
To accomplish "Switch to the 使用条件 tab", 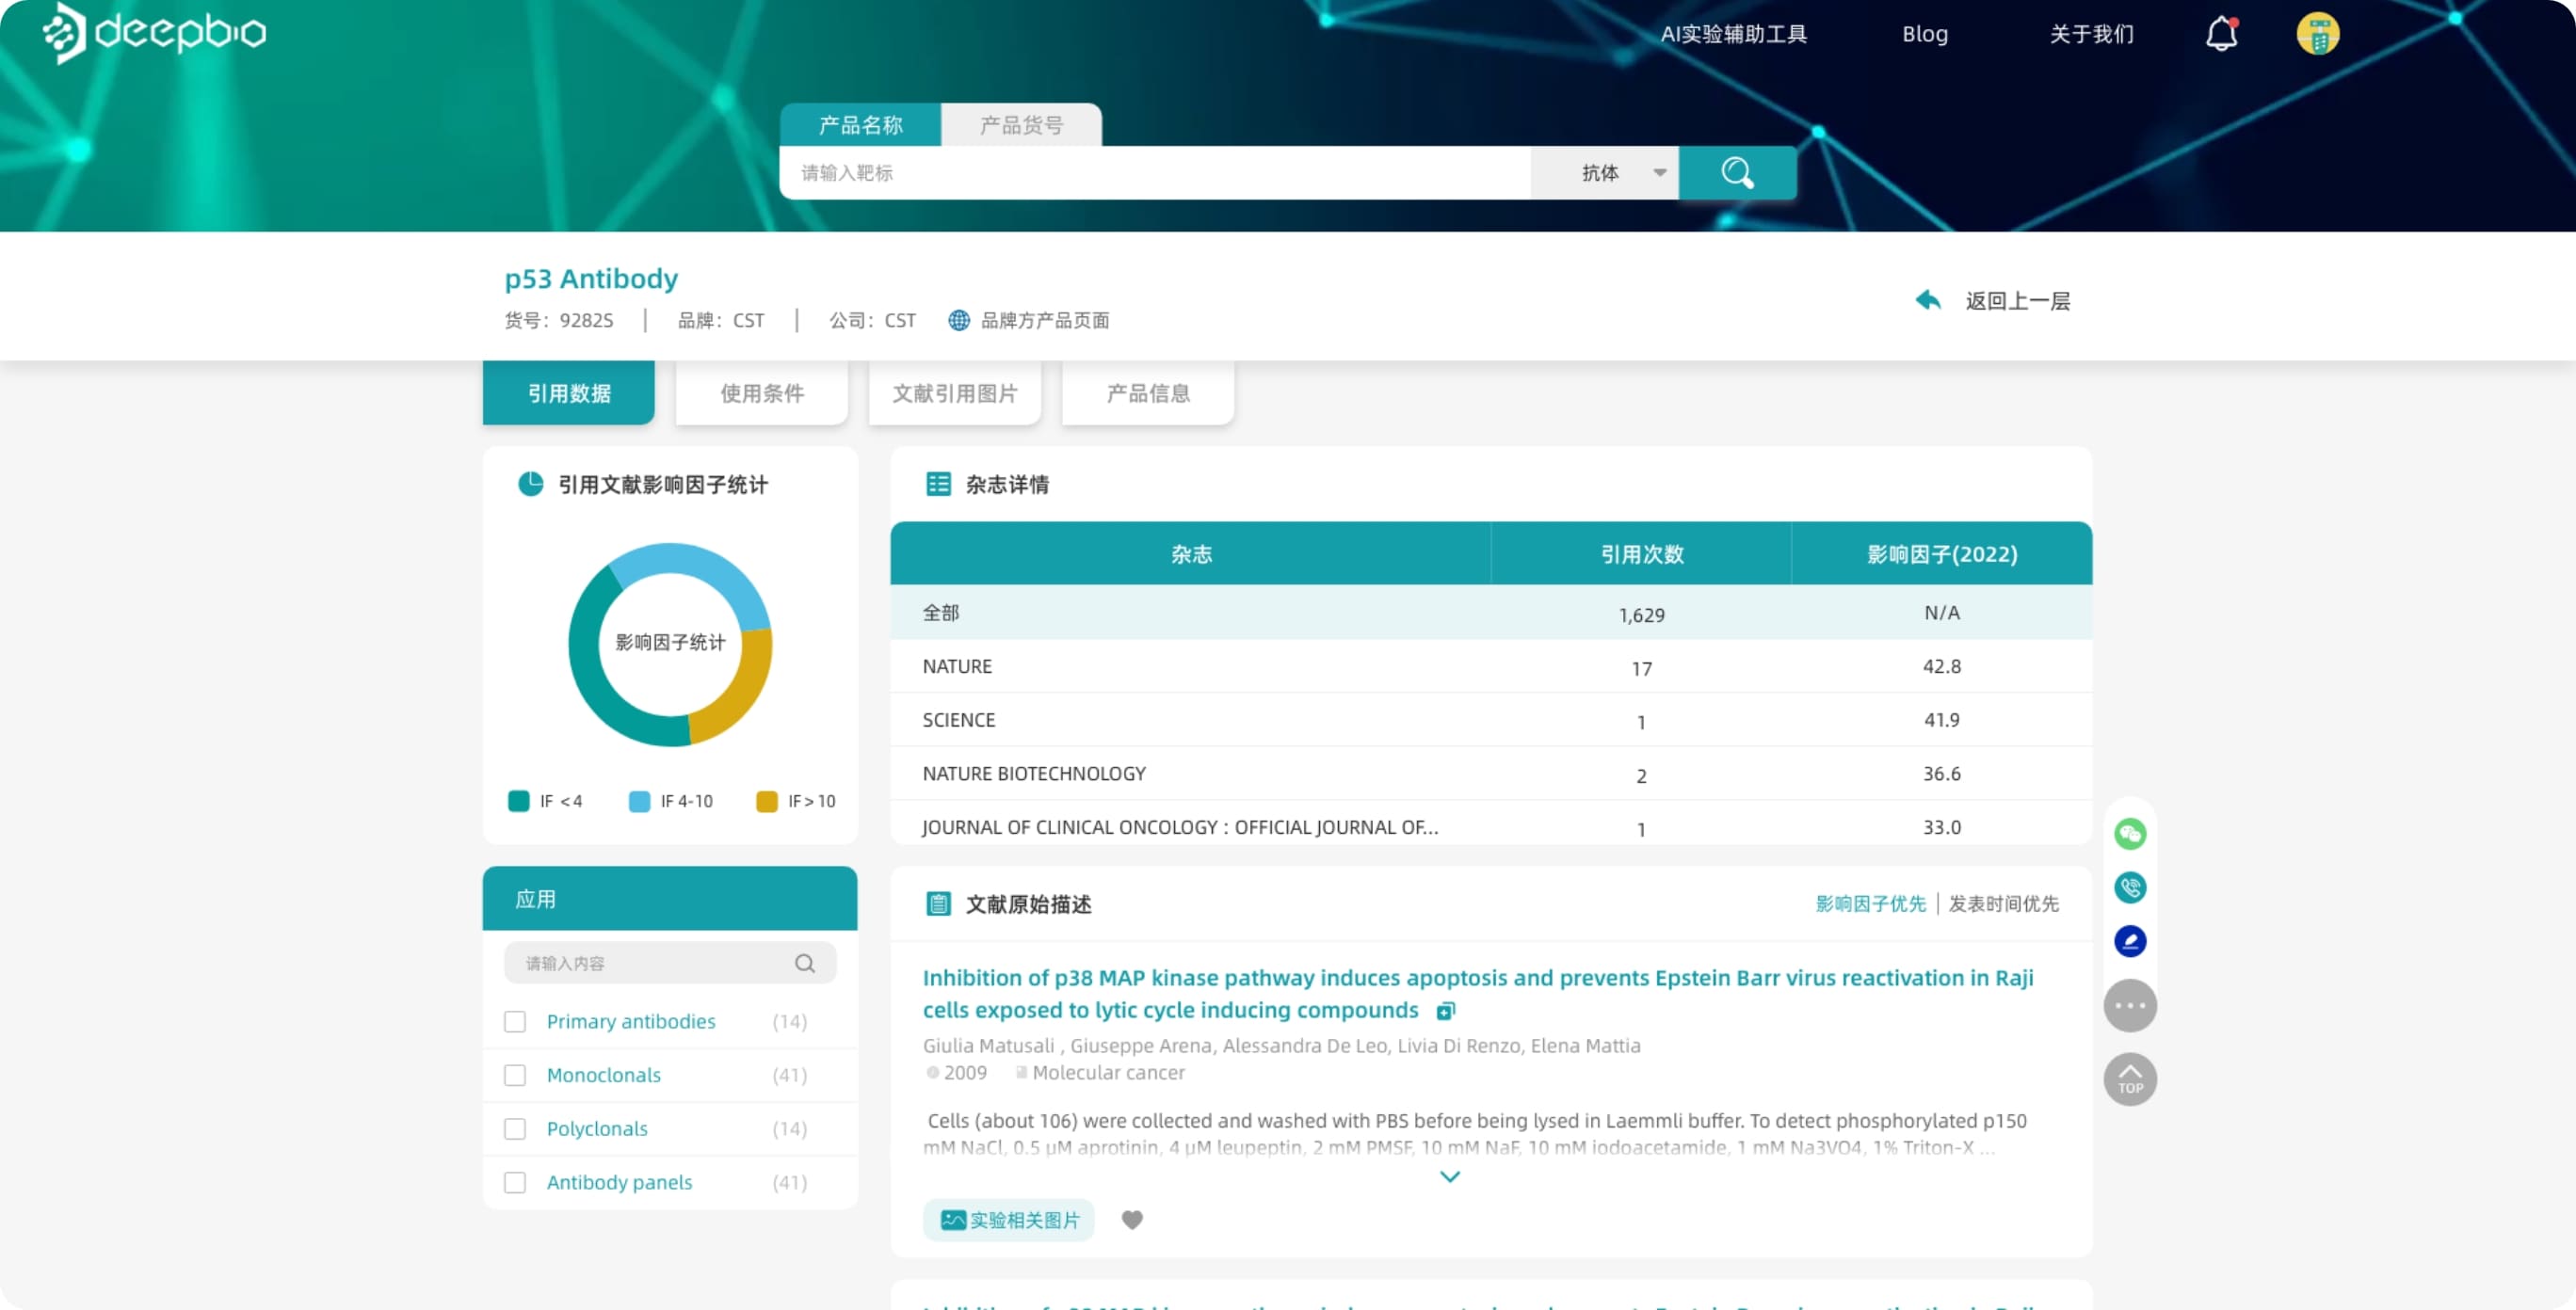I will click(762, 392).
